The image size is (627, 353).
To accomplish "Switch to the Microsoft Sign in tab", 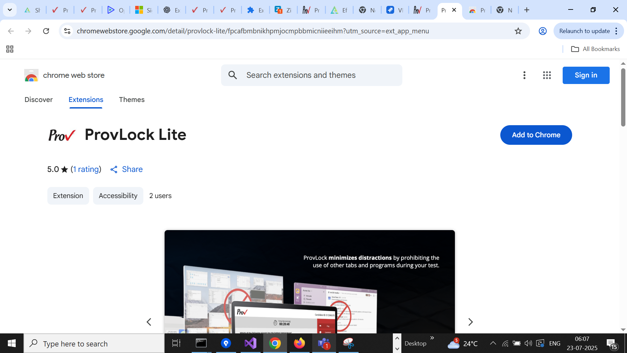I will point(143,10).
